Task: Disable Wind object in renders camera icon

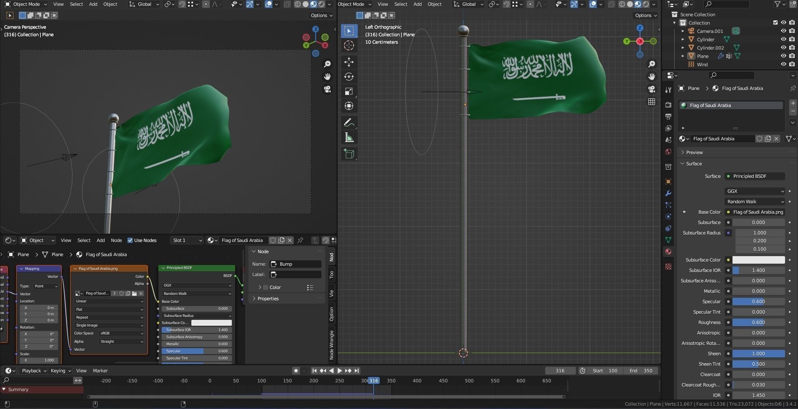Action: 792,65
